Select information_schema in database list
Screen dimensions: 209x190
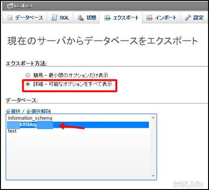[78, 118]
